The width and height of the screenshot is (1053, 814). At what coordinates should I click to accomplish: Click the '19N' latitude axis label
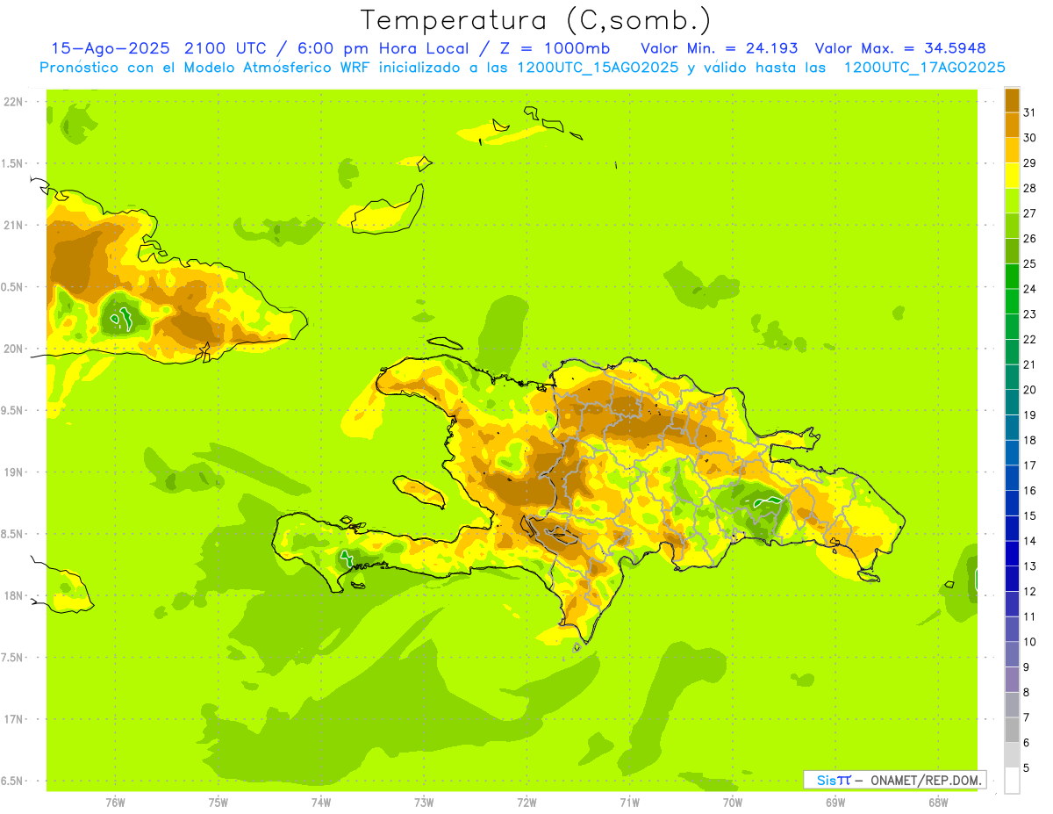coord(14,472)
